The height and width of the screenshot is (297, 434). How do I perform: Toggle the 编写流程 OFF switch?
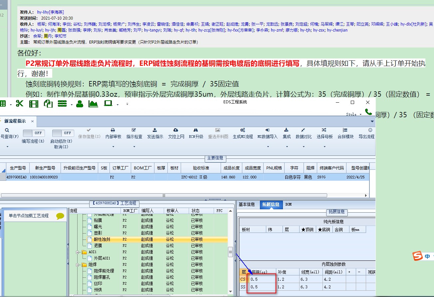[x=34, y=133]
